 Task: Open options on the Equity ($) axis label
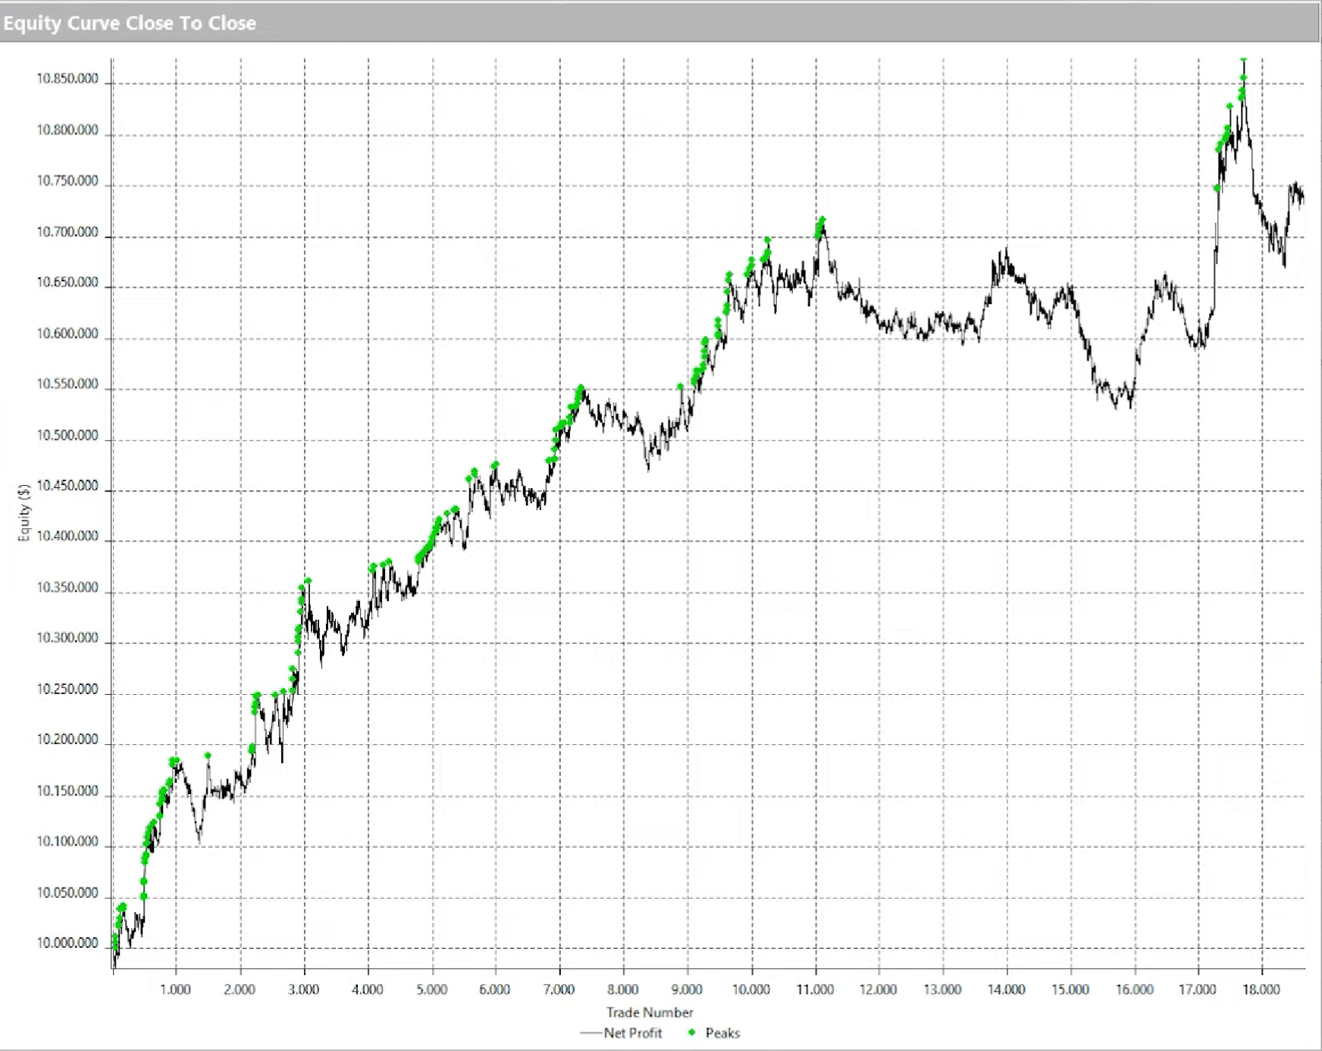(23, 511)
